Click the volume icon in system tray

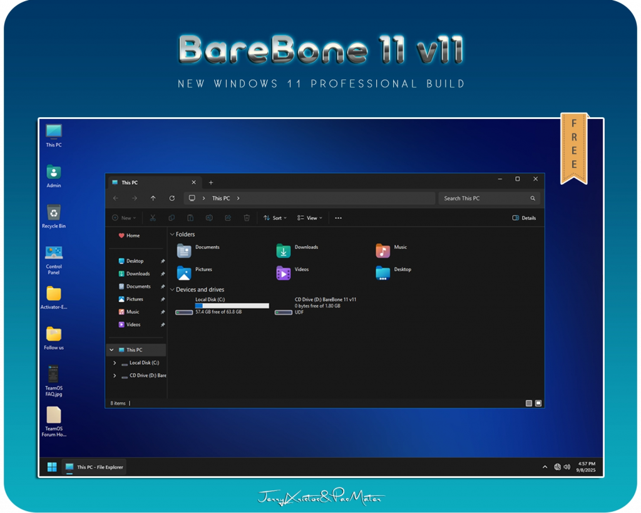[567, 467]
